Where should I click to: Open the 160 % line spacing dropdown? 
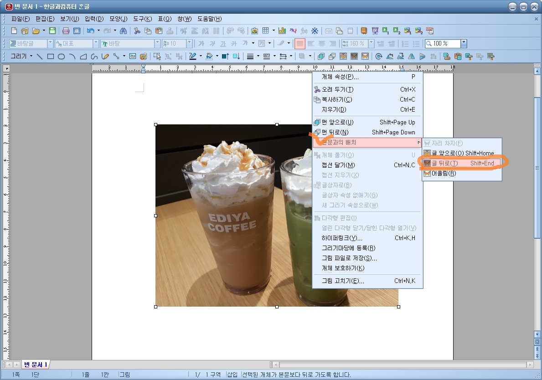click(x=371, y=44)
